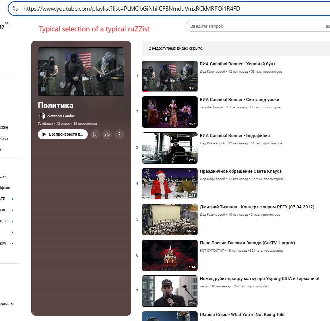This screenshot has height=321, width=330.
Task: Open thumbnail of video 7 with speaker
Action: [x=170, y=291]
